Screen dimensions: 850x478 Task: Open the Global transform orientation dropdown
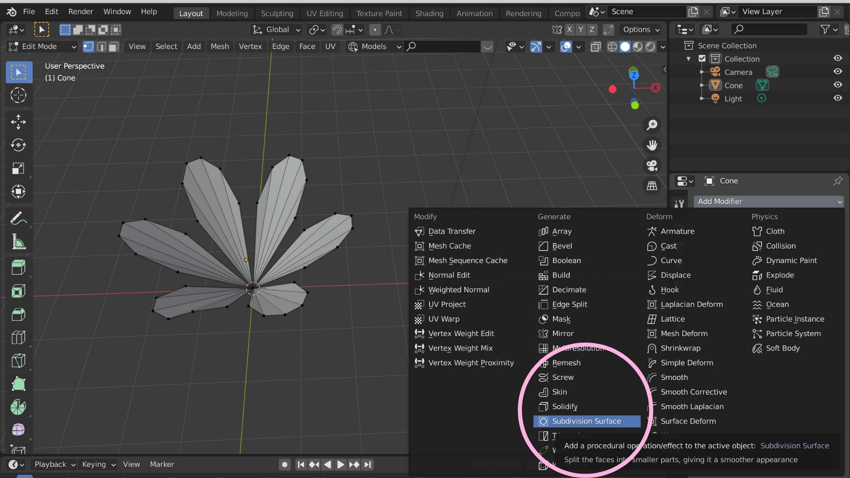coord(275,30)
